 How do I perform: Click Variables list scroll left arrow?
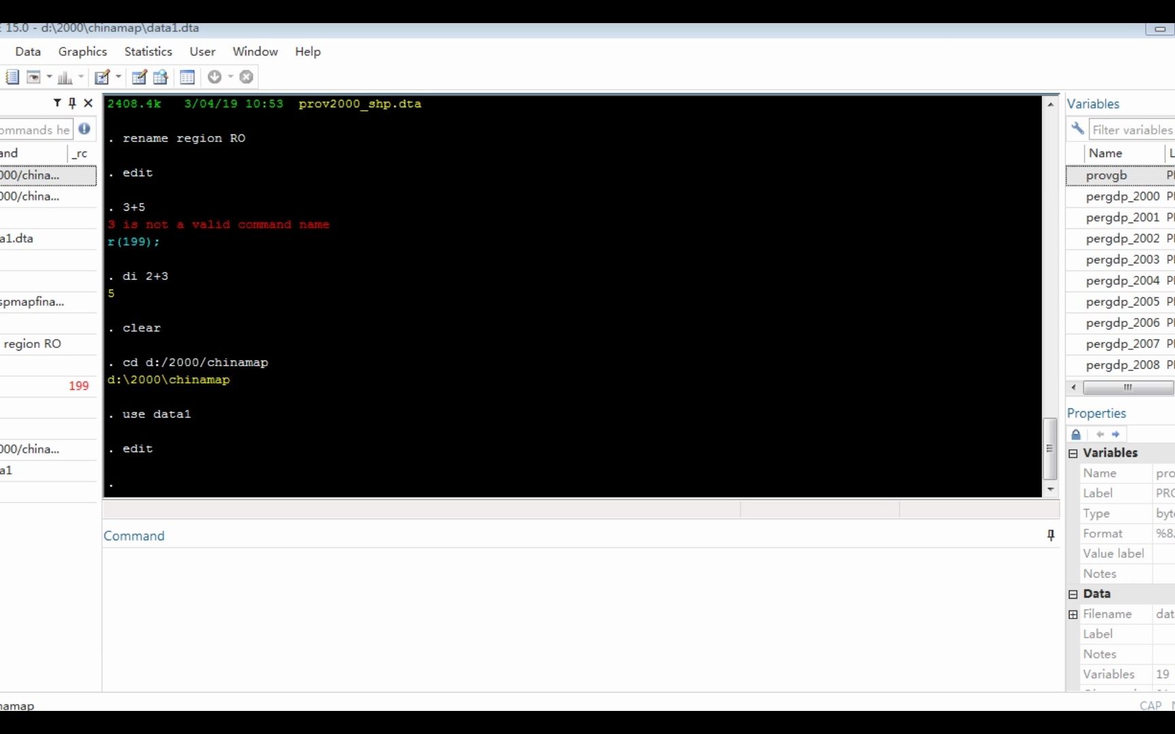[1074, 387]
